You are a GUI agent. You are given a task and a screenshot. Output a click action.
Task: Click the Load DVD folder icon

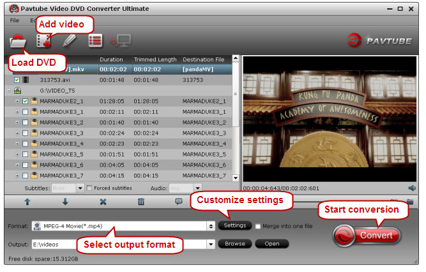tap(17, 42)
